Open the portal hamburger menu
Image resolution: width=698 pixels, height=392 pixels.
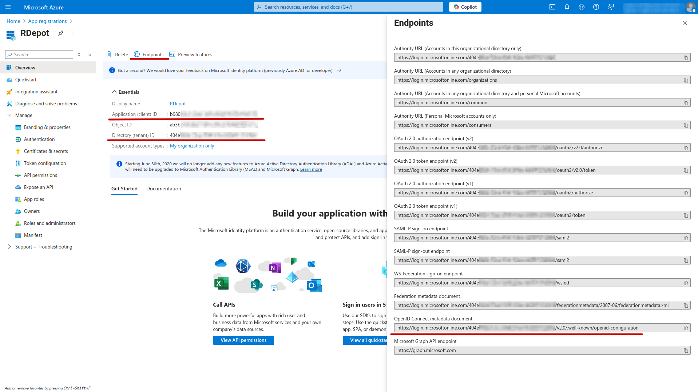(x=8, y=7)
